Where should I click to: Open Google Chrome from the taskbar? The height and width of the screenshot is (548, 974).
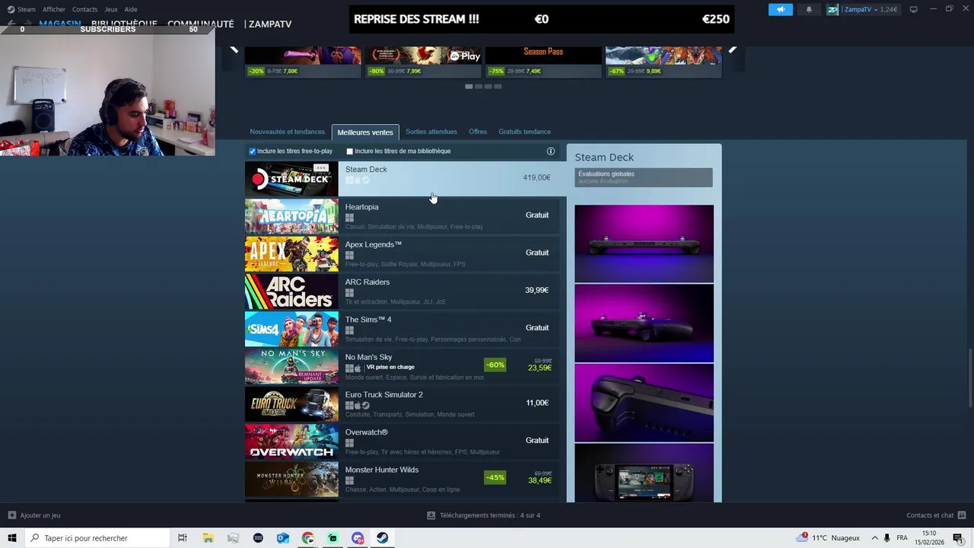click(x=307, y=538)
